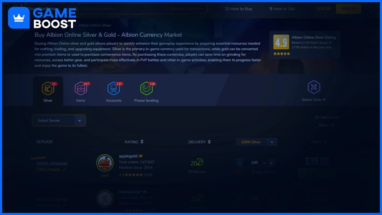
Task: Open the Items chest icon
Action: (81, 89)
